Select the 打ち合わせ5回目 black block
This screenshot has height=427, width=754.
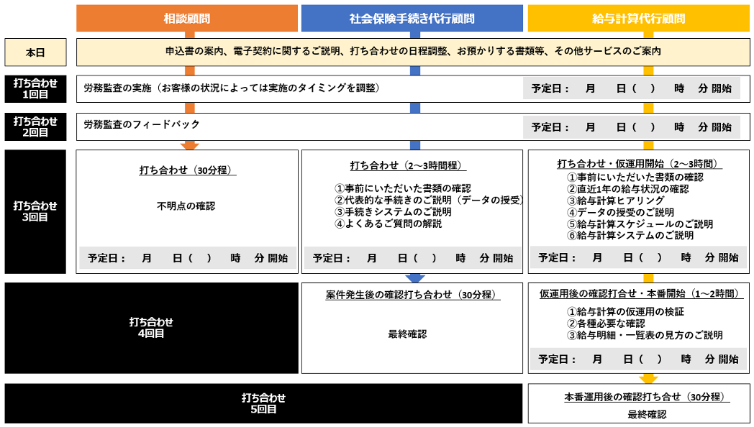(263, 403)
